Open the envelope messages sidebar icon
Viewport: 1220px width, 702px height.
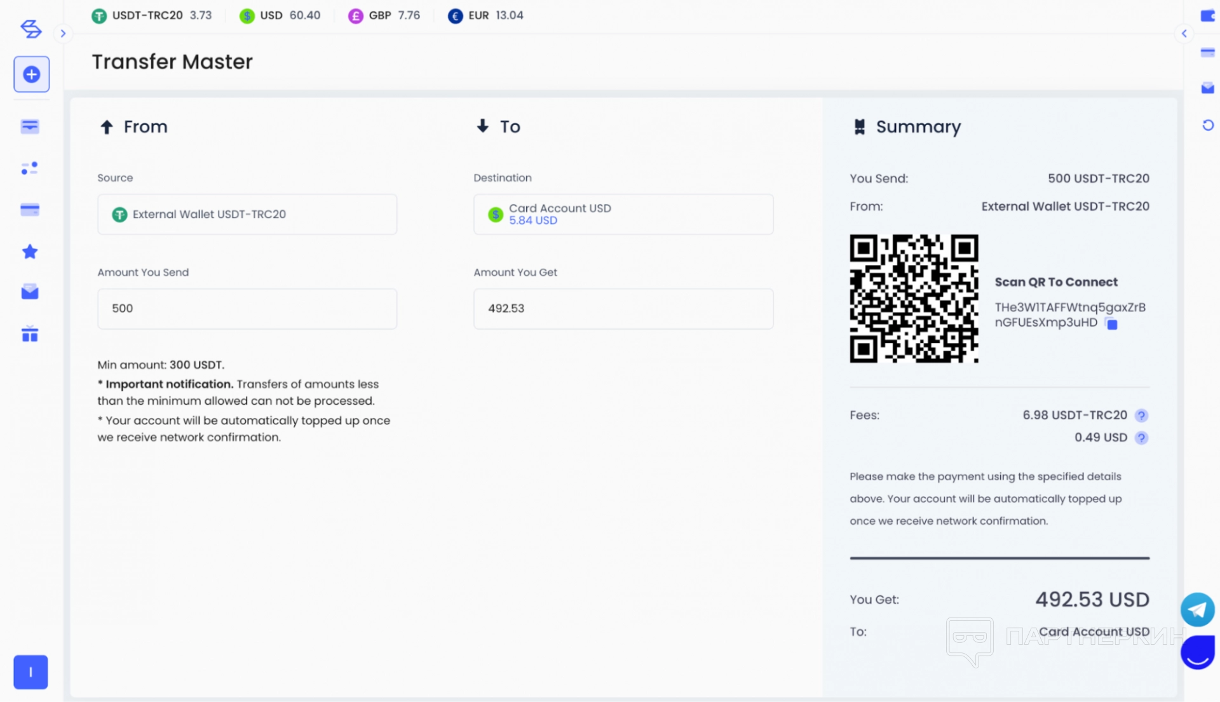pos(30,292)
